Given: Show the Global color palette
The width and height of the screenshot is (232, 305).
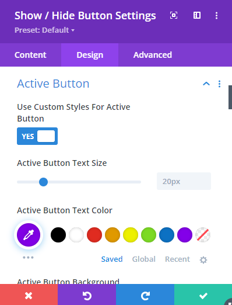Looking at the screenshot, I should (x=144, y=259).
